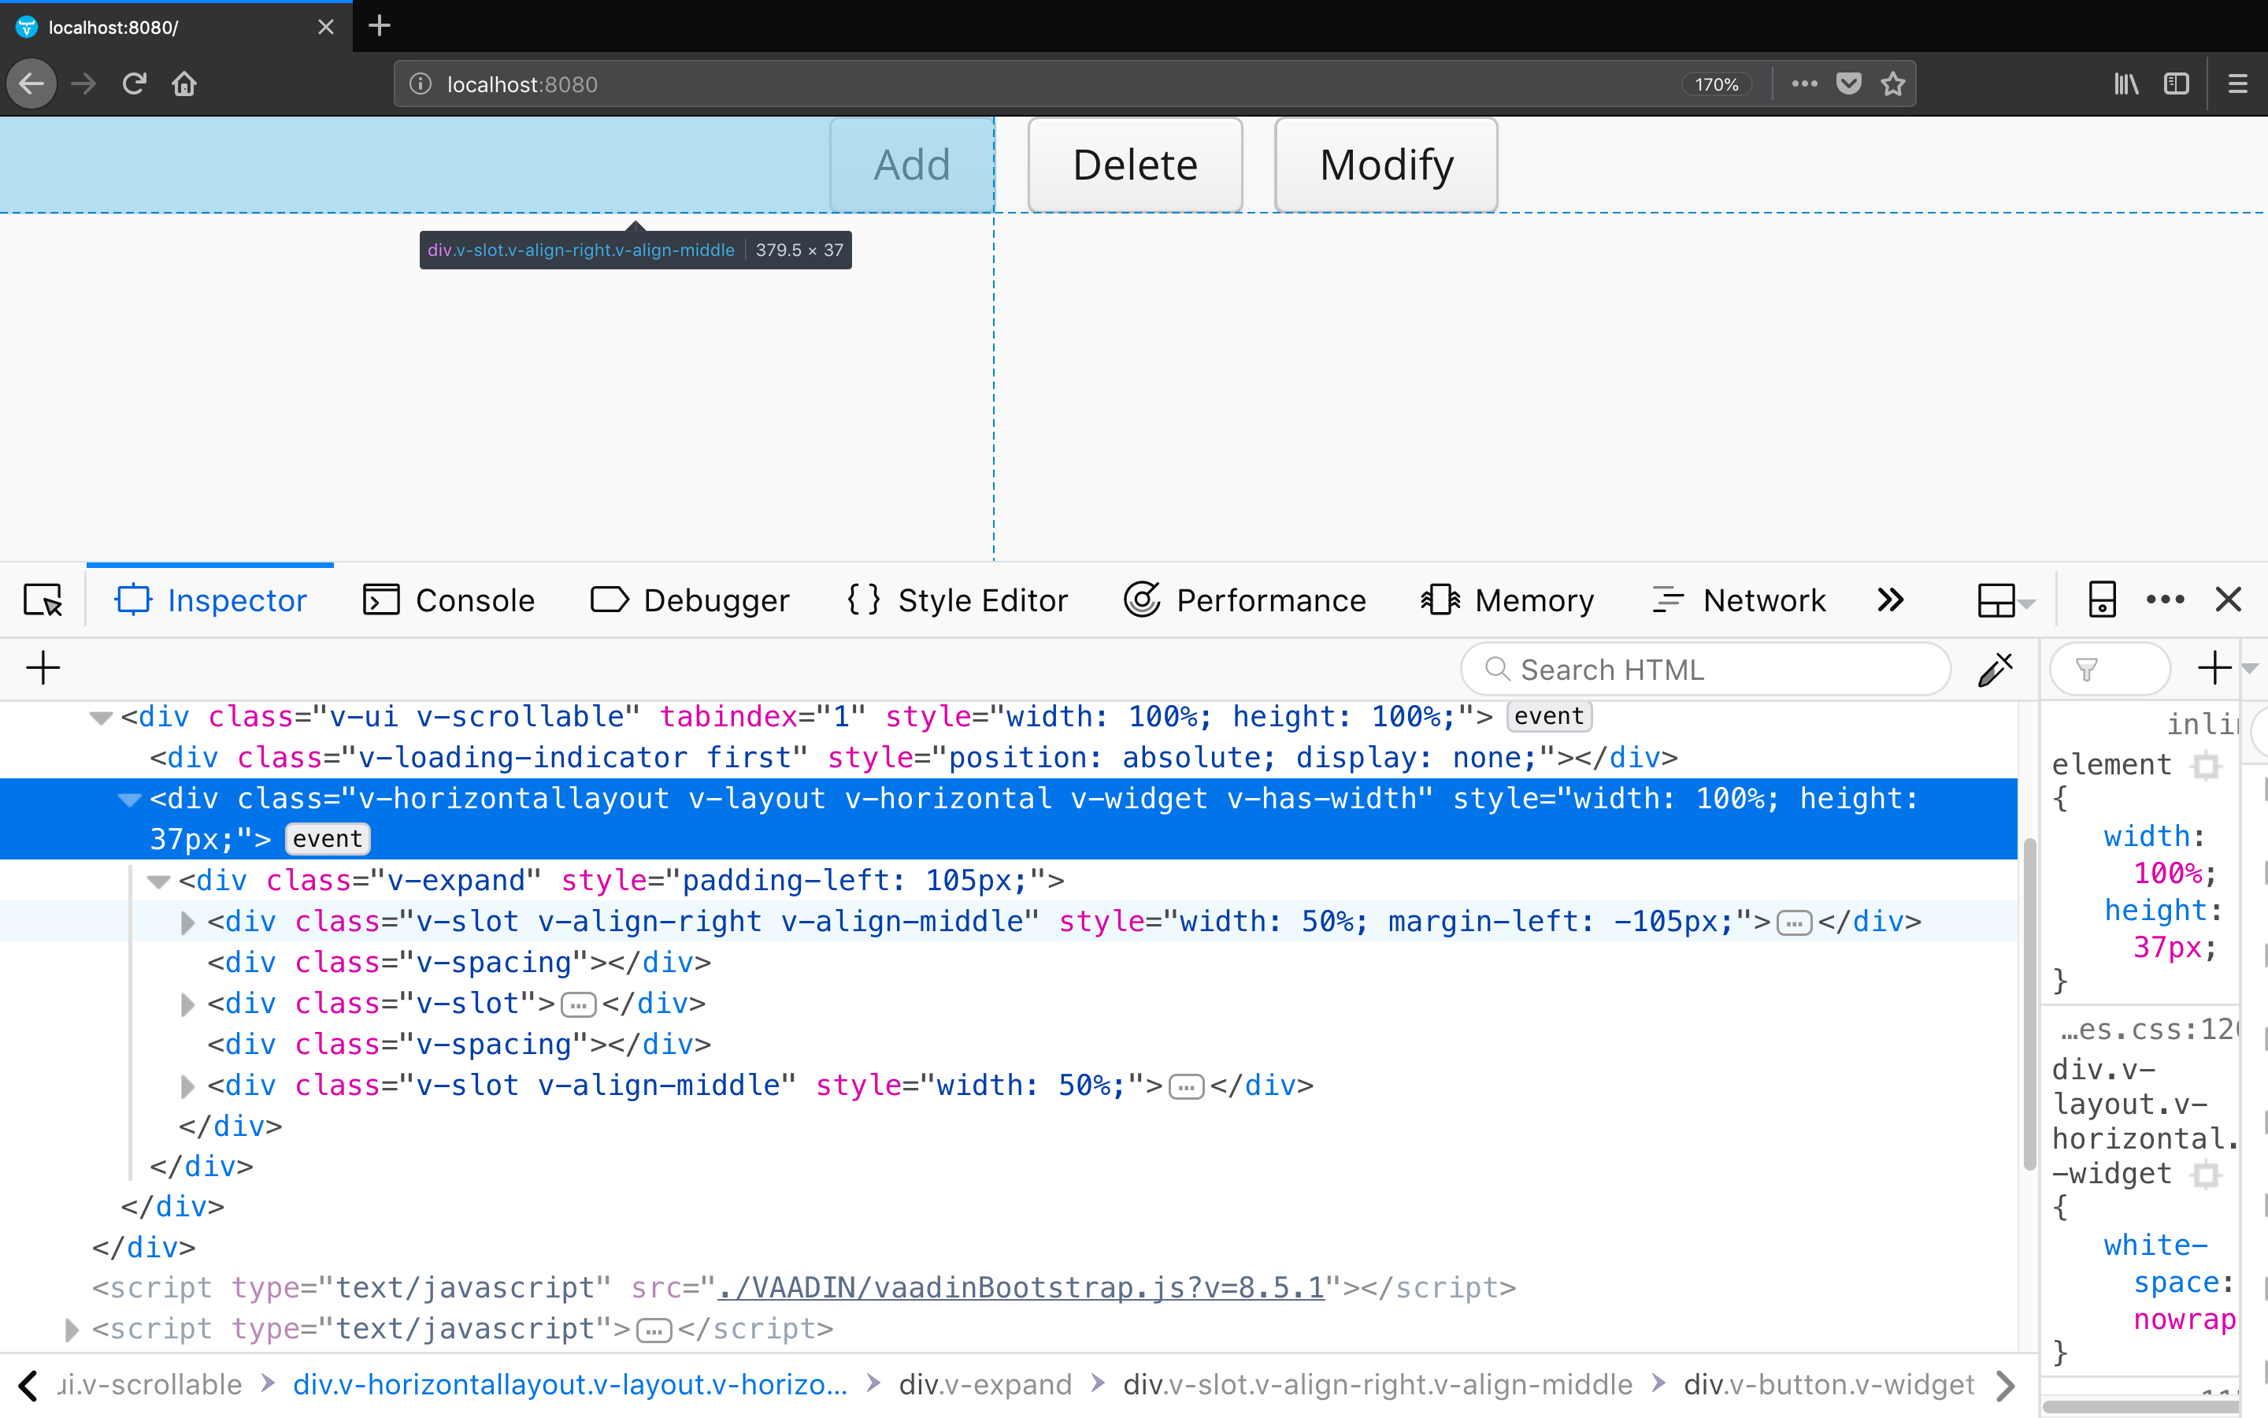Screen dimensions: 2268x1418
Task: Highlight elements matching the element rule
Action: coord(2207,767)
